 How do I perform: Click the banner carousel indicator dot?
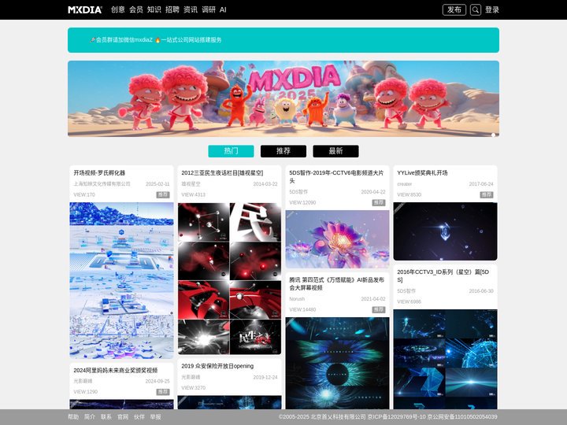494,135
